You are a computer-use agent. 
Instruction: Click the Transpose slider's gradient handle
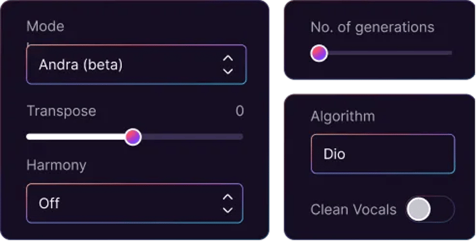coord(133,137)
